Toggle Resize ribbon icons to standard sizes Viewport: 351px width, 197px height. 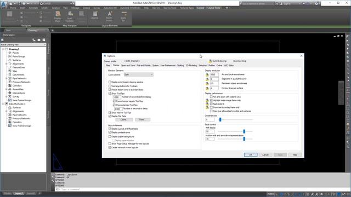(110, 90)
